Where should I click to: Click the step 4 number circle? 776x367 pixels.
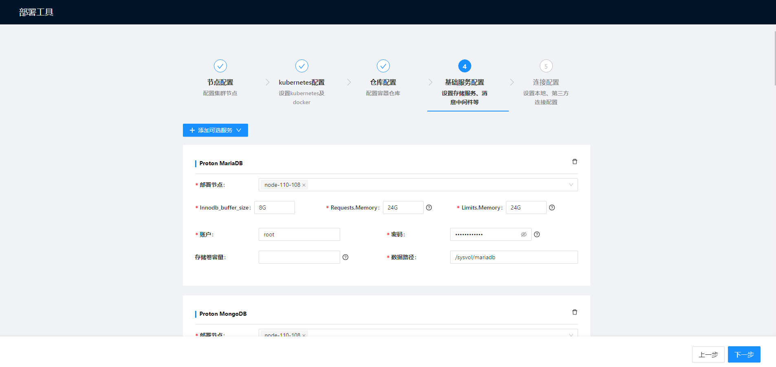click(x=465, y=66)
